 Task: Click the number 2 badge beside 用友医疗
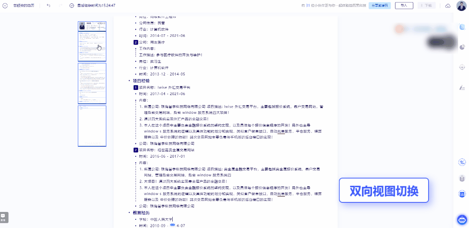tap(136, 42)
